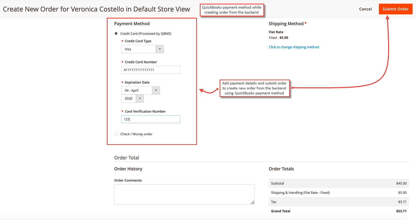This screenshot has width=416, height=220.
Task: Click the Order Comments text area
Action: [x=184, y=194]
